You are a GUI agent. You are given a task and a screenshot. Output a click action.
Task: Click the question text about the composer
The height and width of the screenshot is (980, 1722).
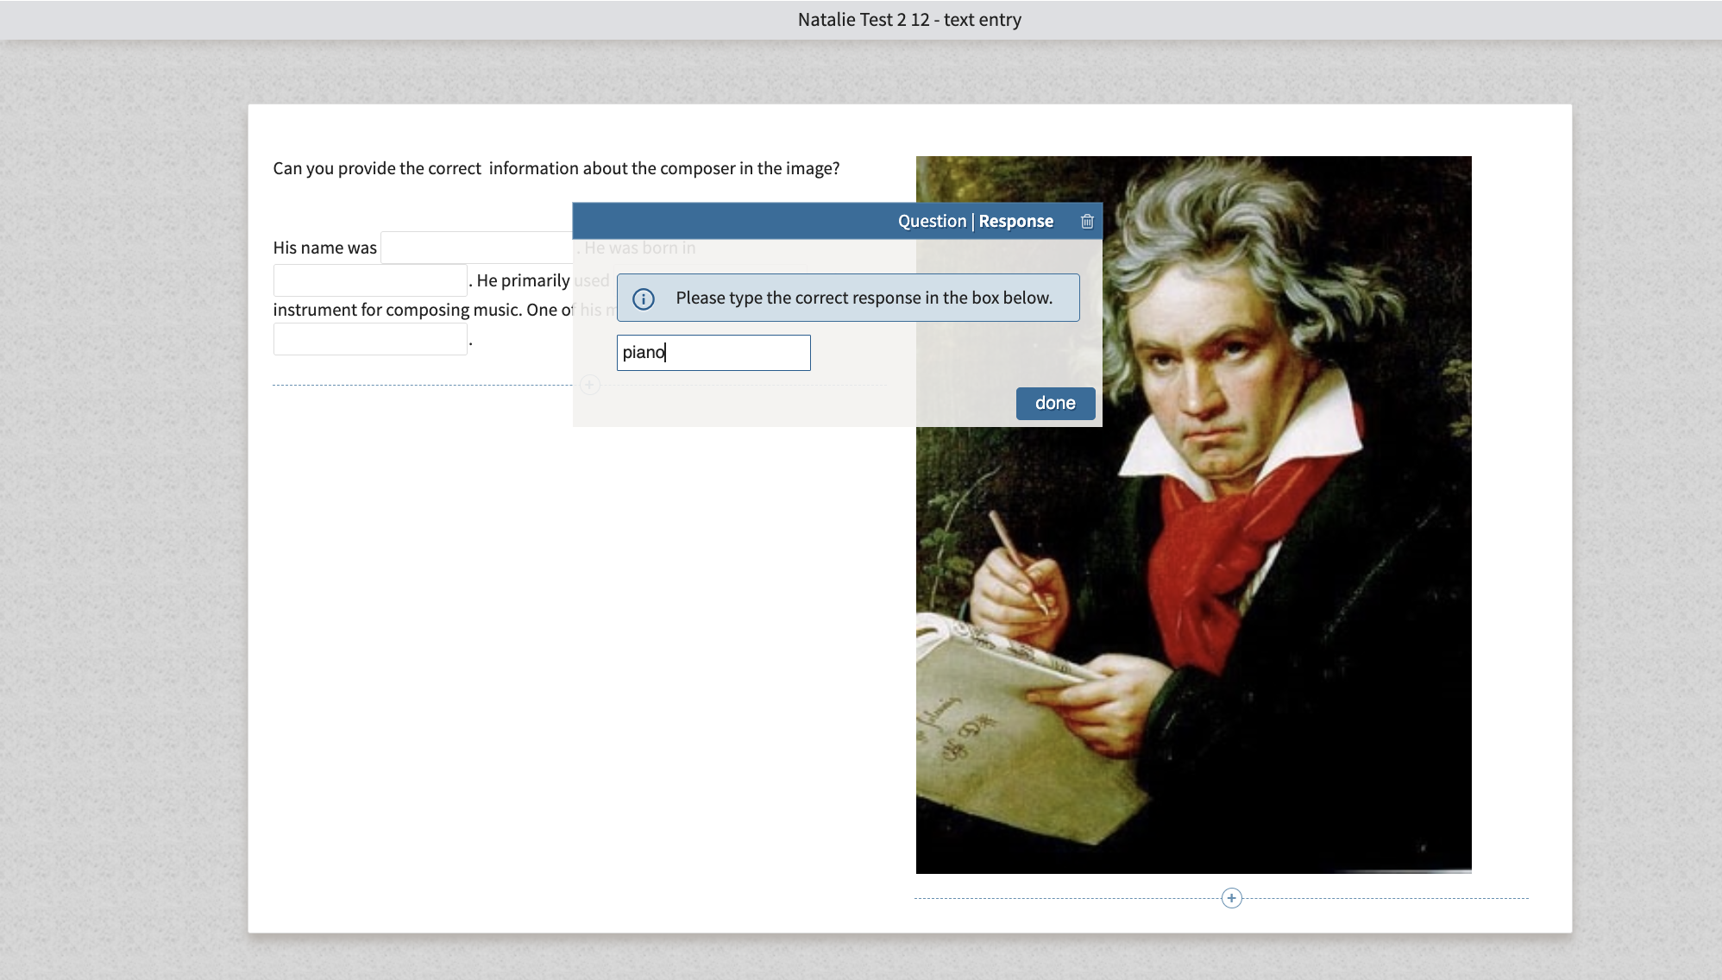click(556, 168)
